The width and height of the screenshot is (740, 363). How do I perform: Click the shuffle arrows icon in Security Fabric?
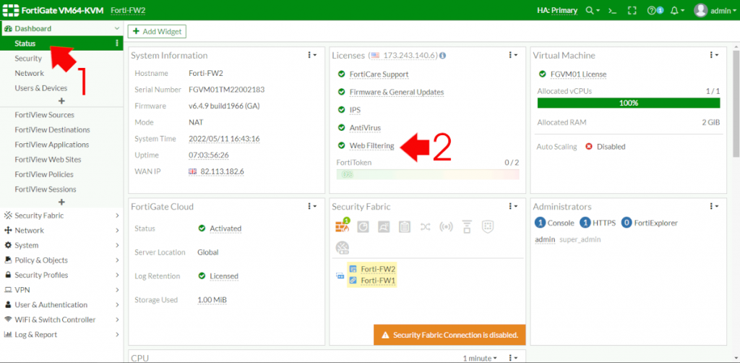coord(425,226)
